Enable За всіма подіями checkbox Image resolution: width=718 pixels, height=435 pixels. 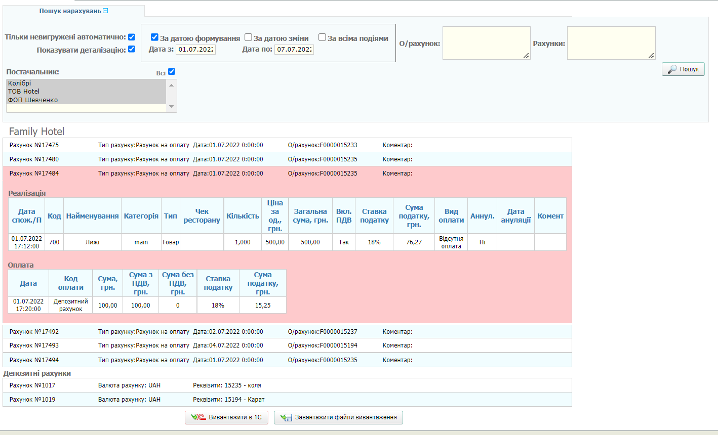[322, 37]
